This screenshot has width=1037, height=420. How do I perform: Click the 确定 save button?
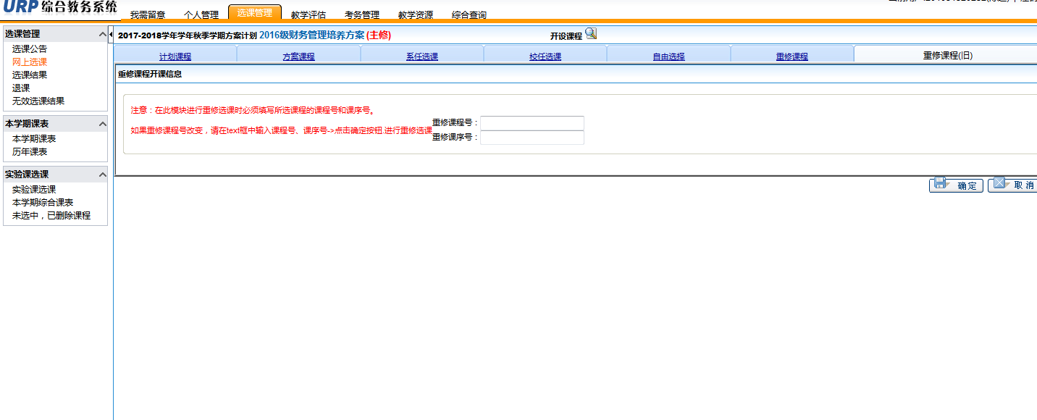956,185
